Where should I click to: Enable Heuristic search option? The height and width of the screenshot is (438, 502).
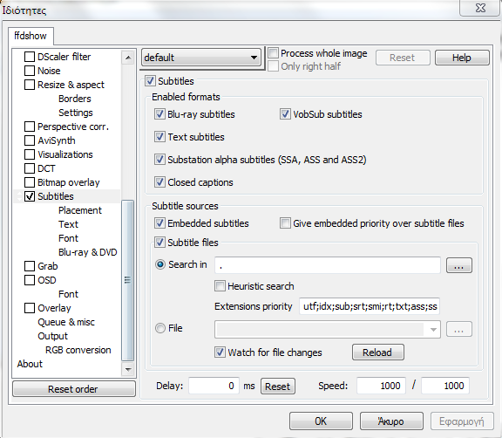[x=220, y=286]
